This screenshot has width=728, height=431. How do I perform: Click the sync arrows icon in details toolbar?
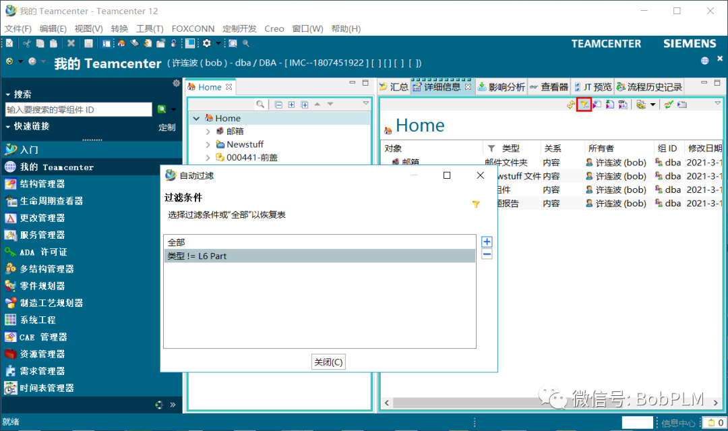571,105
